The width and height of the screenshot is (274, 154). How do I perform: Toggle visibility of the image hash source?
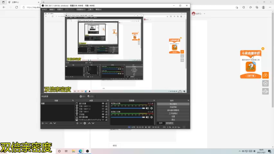[103, 120]
